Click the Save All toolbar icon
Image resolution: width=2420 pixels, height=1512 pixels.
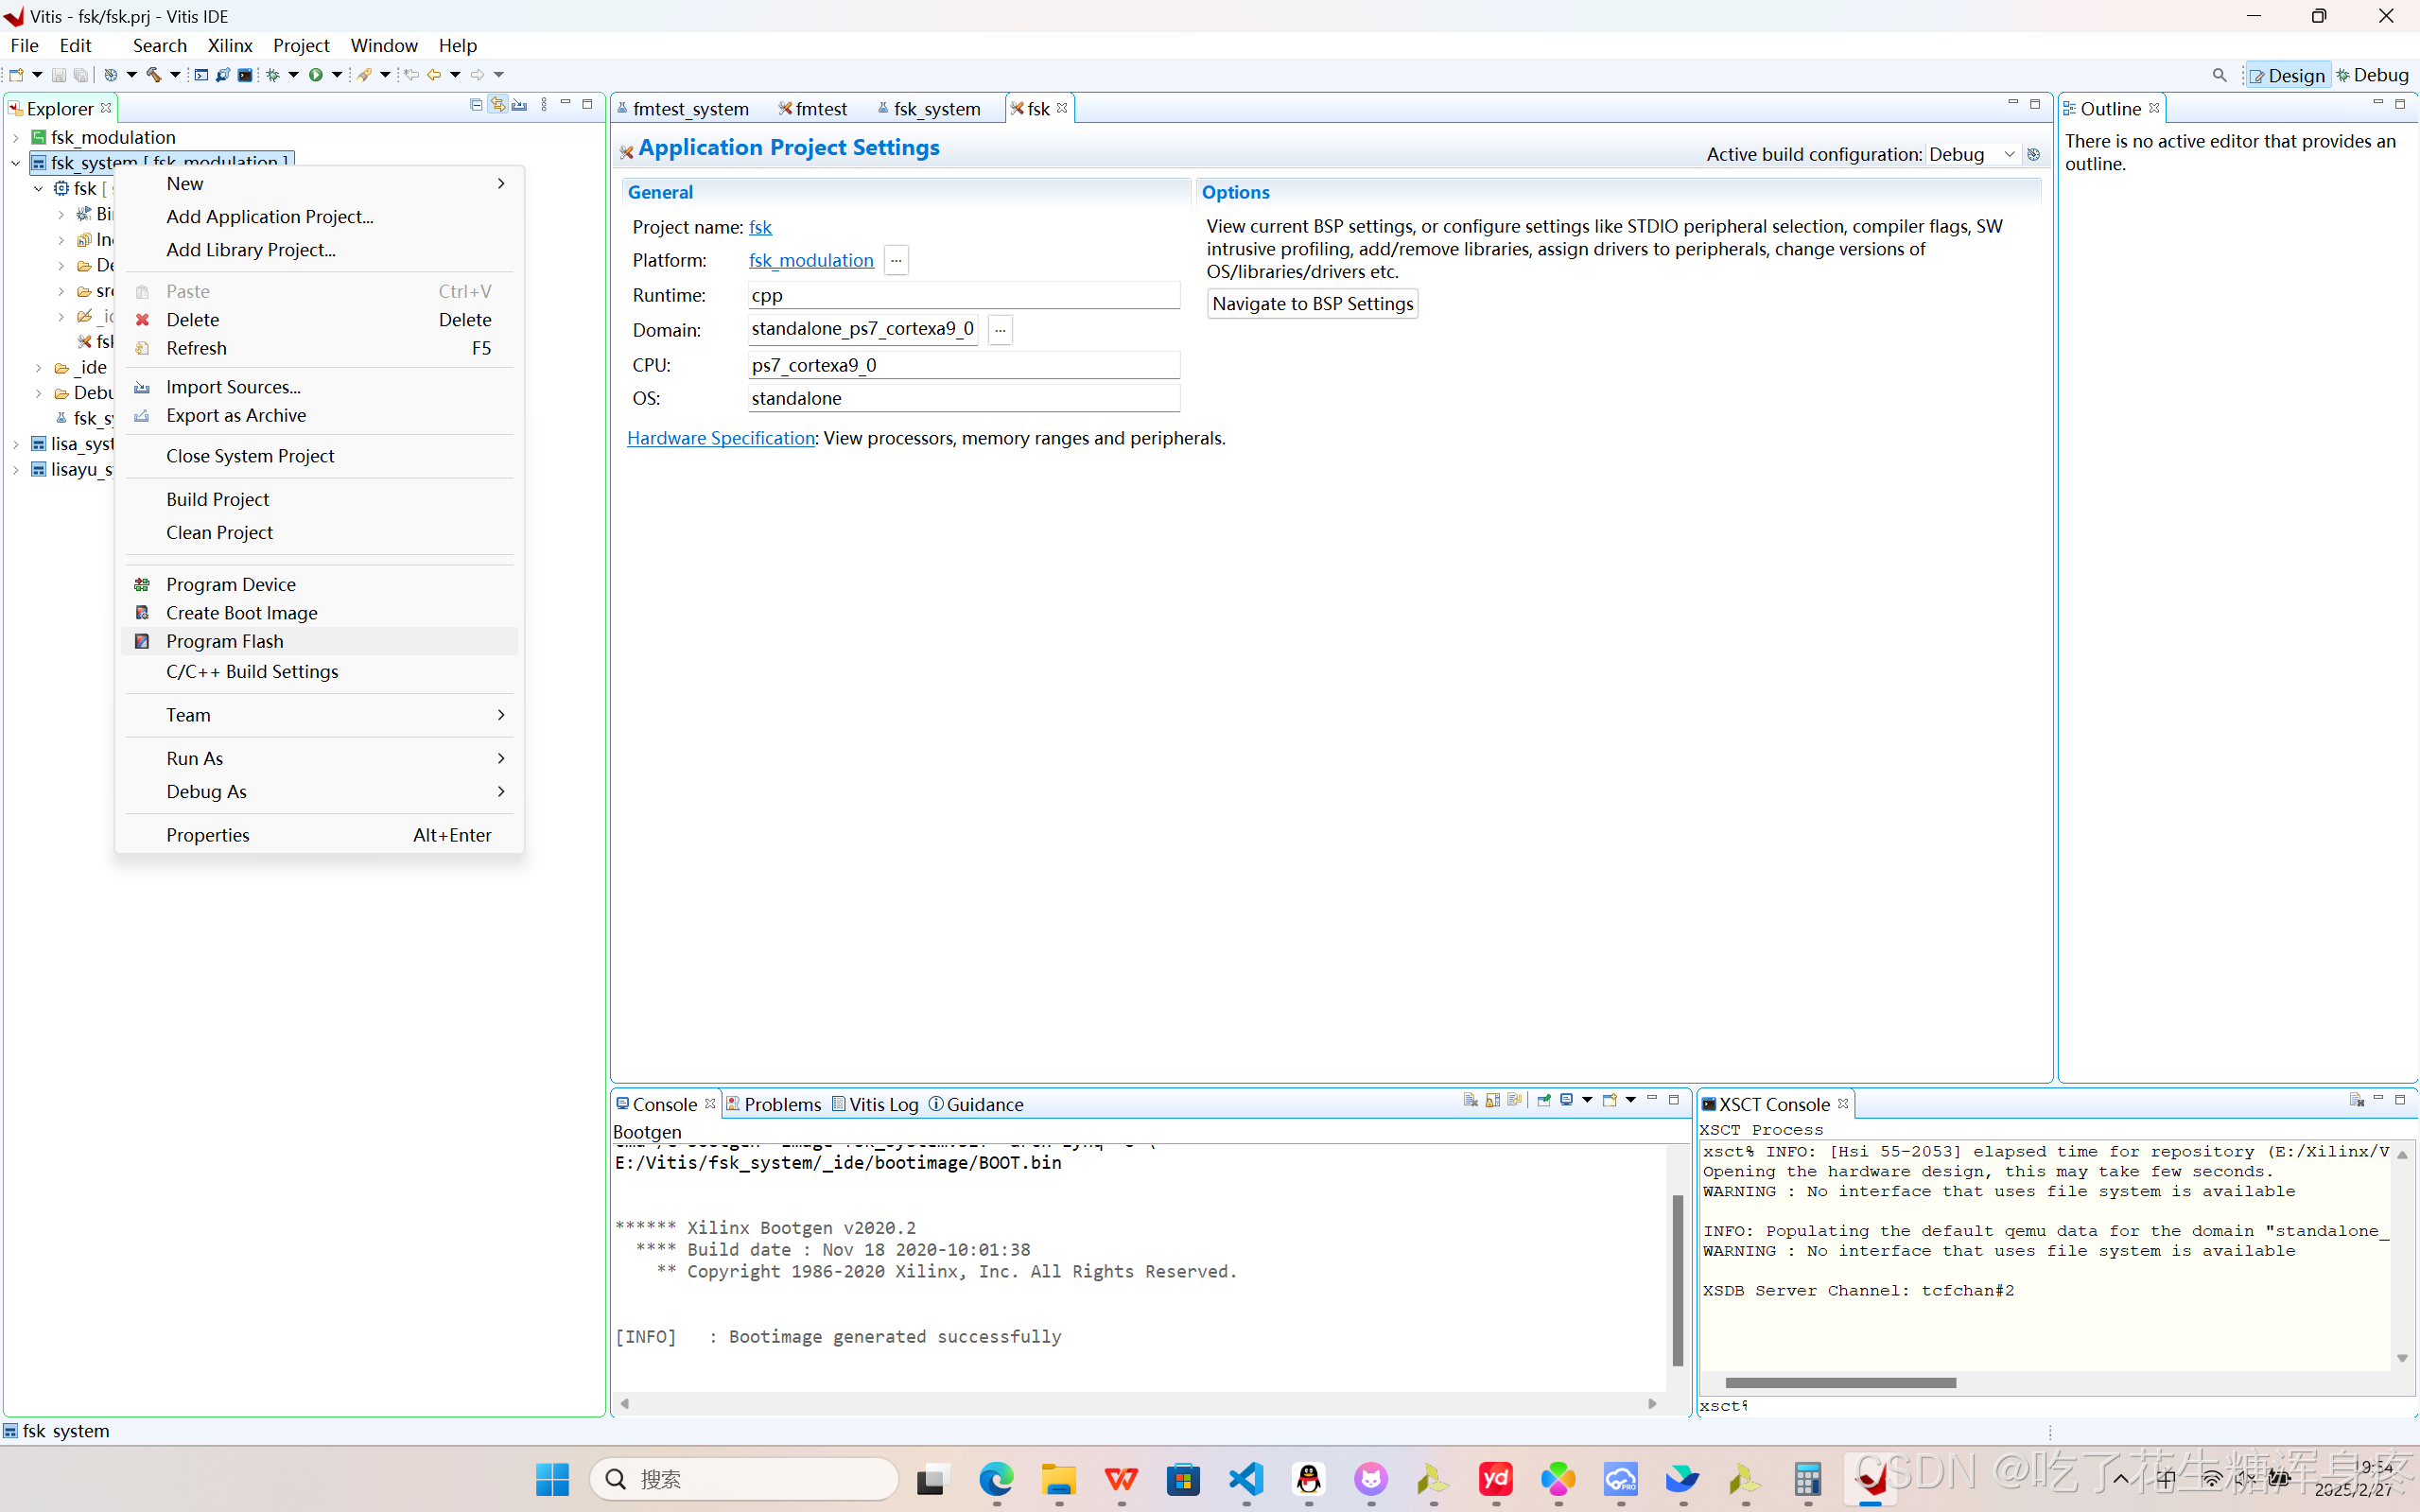coord(81,75)
